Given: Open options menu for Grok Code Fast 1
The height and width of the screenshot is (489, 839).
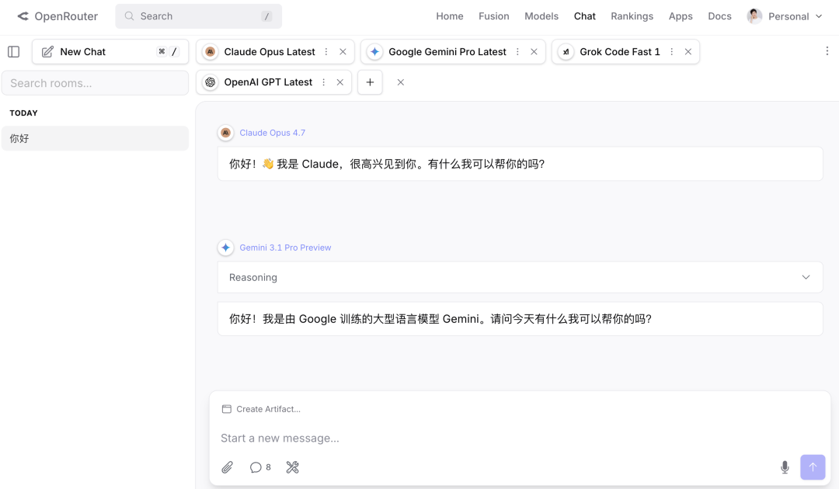Looking at the screenshot, I should coord(671,52).
